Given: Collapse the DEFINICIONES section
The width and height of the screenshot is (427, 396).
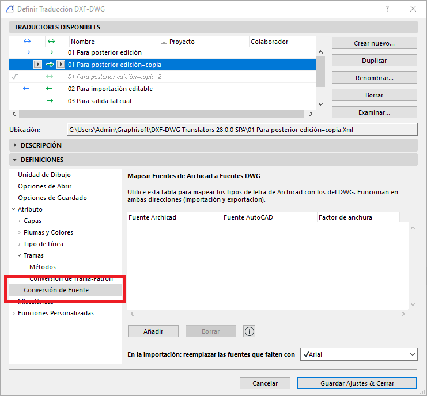Looking at the screenshot, I should [15, 160].
